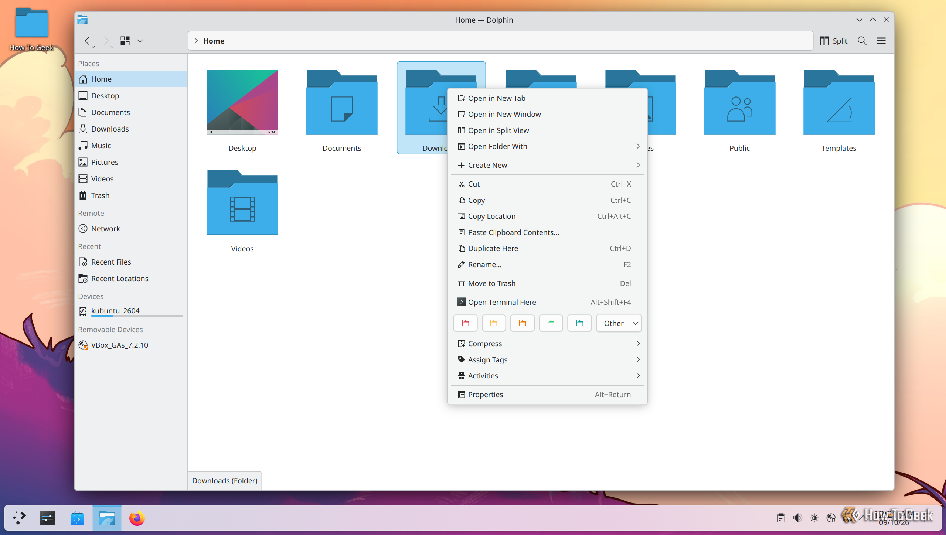Open the volume control in tray

(797, 518)
